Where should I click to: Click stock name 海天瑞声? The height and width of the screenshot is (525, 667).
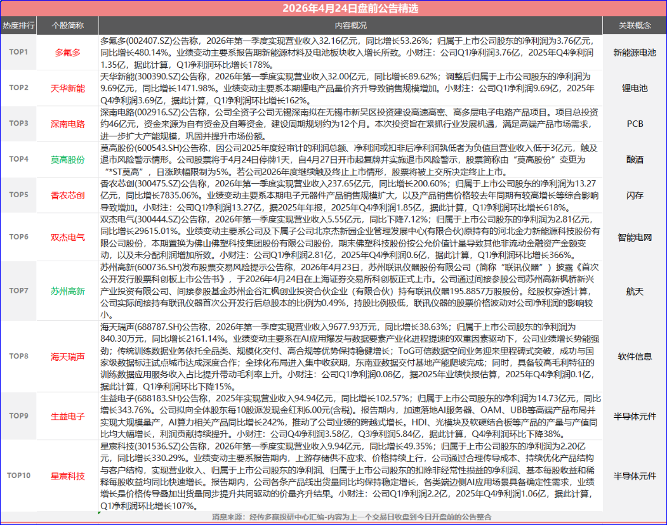pyautogui.click(x=68, y=357)
